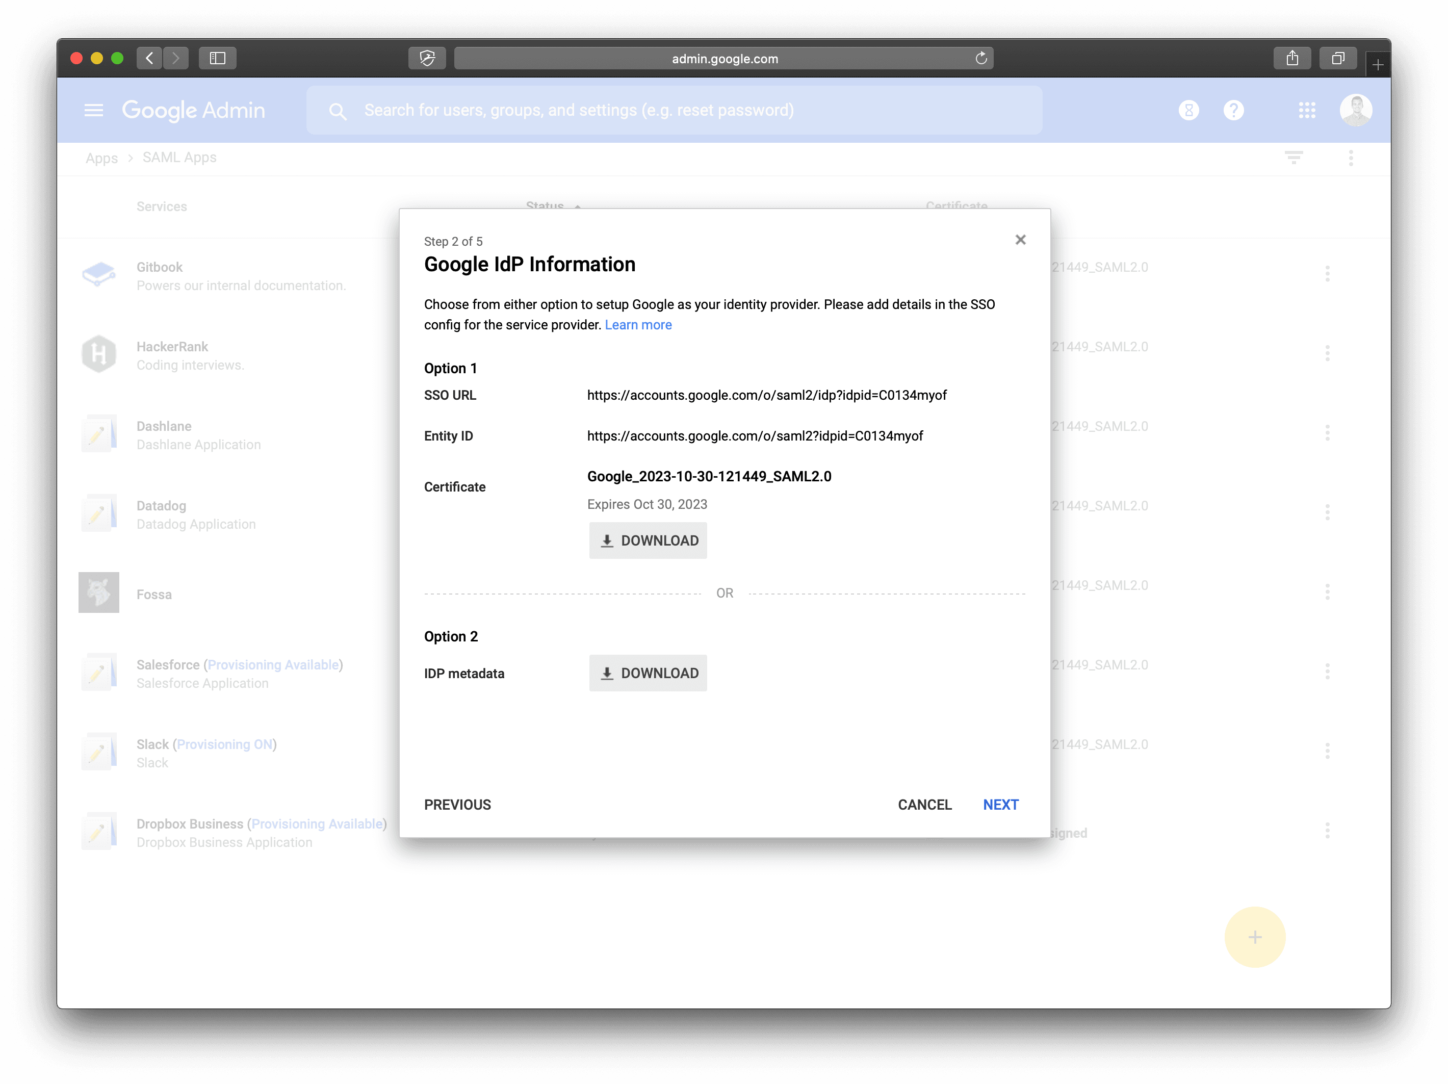Click the Learn more link
The height and width of the screenshot is (1084, 1448).
click(x=638, y=325)
